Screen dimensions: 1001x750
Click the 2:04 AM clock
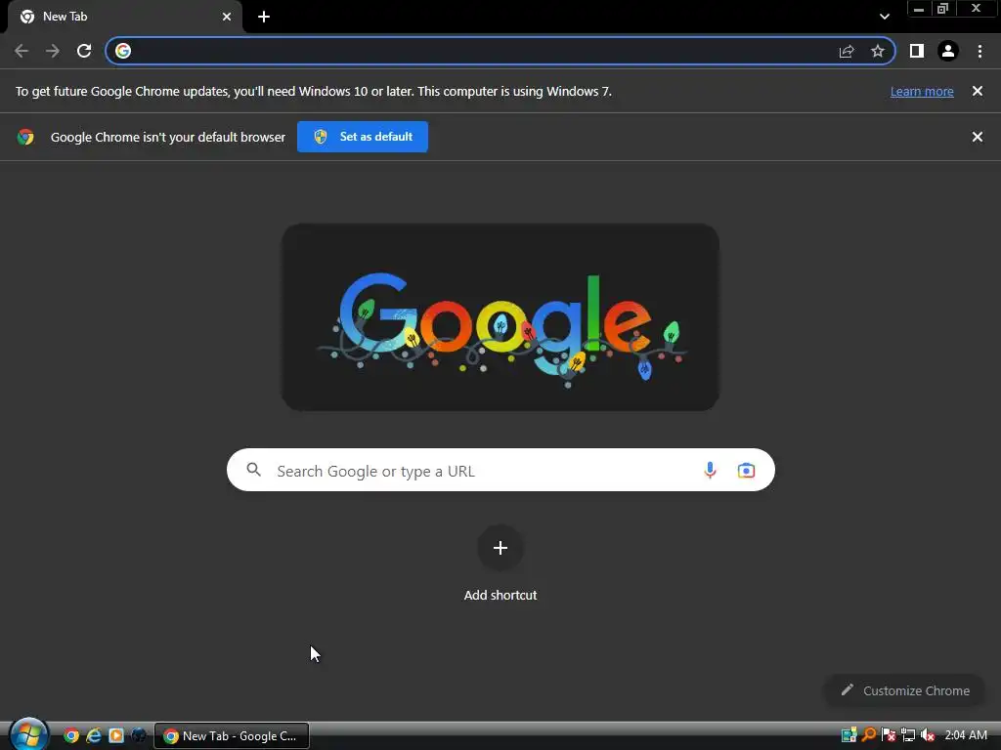[x=966, y=735]
